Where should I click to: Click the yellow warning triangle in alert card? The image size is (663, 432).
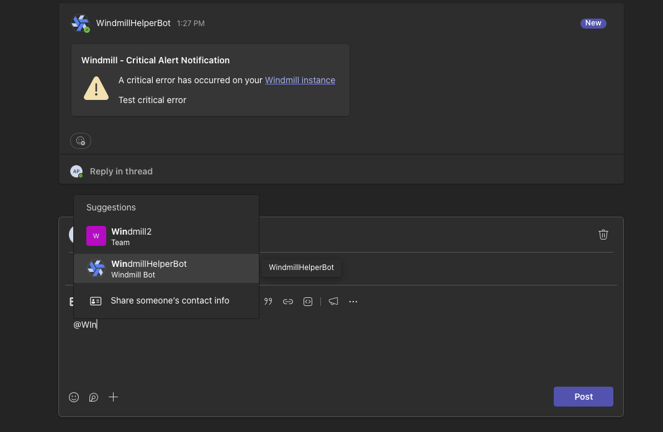(96, 88)
